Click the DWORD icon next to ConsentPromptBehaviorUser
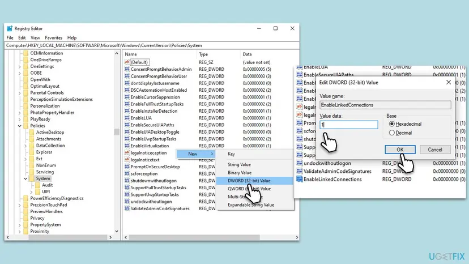Viewport: 469px width, 264px height. (127, 76)
